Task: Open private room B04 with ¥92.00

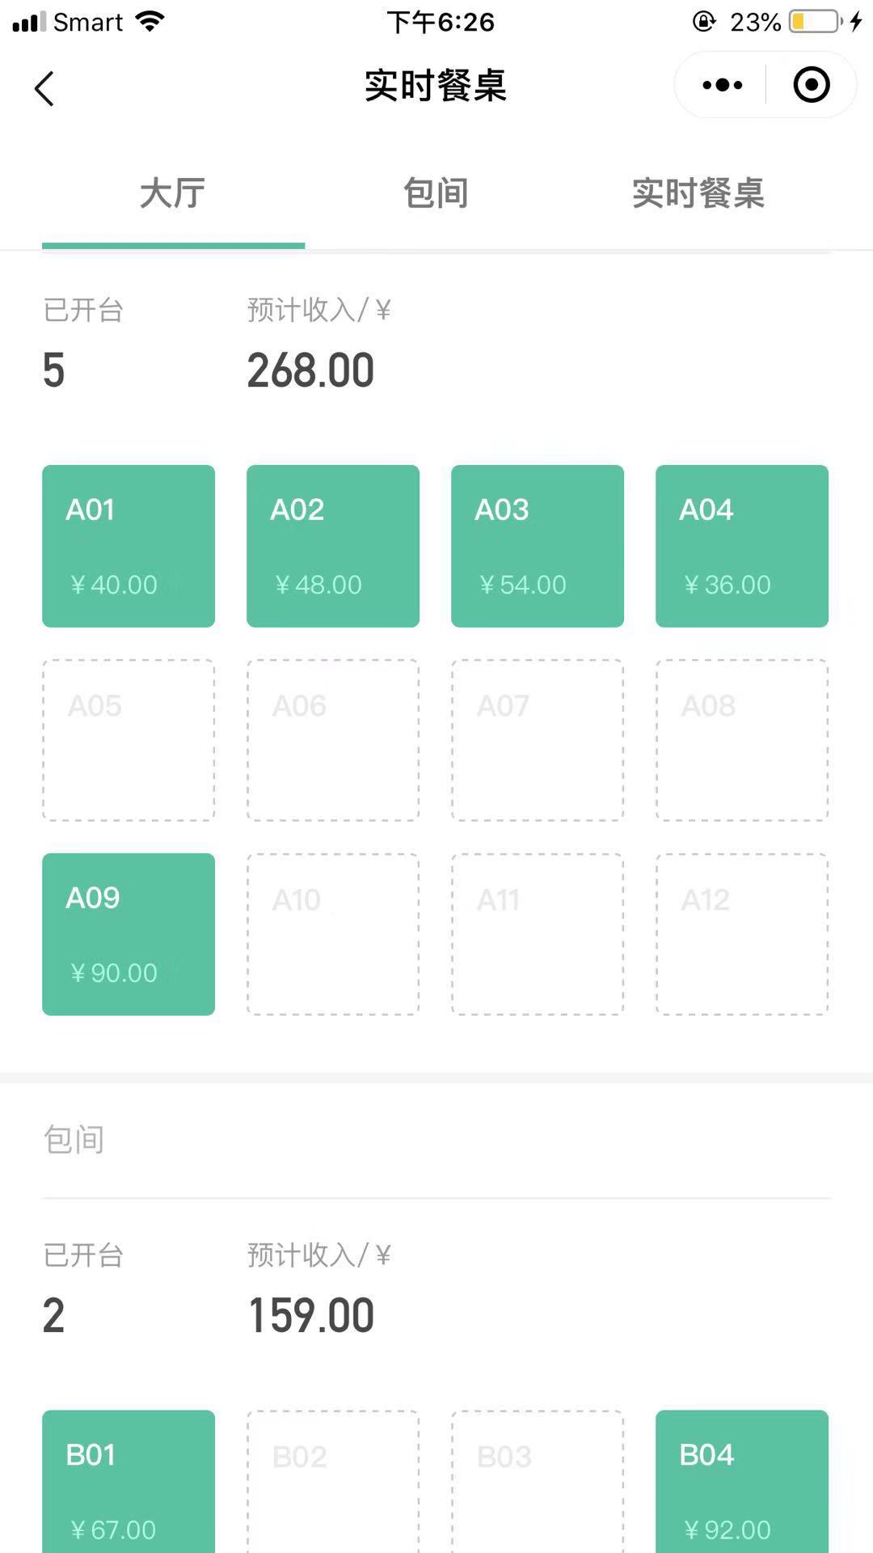Action: [x=742, y=1482]
